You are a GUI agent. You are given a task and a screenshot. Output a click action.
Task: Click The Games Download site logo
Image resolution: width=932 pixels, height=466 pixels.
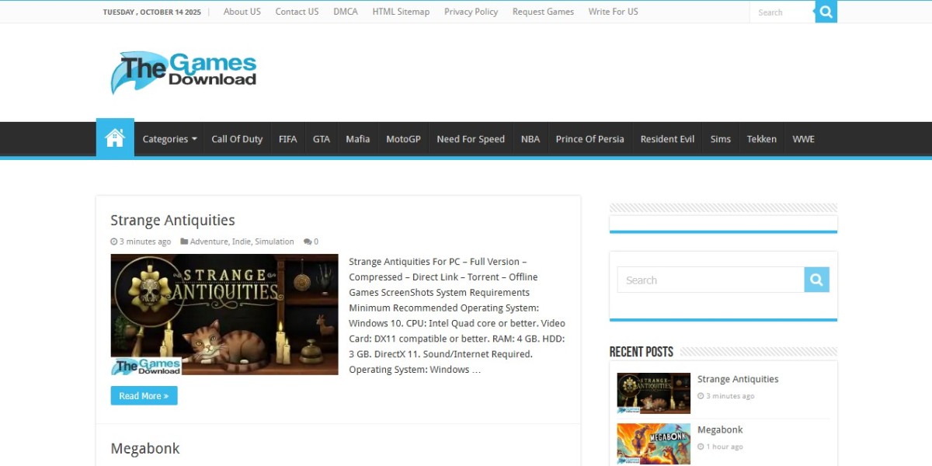point(184,72)
